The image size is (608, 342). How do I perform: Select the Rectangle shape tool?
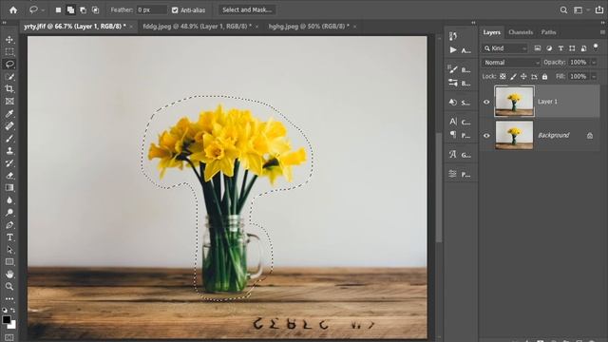[9, 262]
